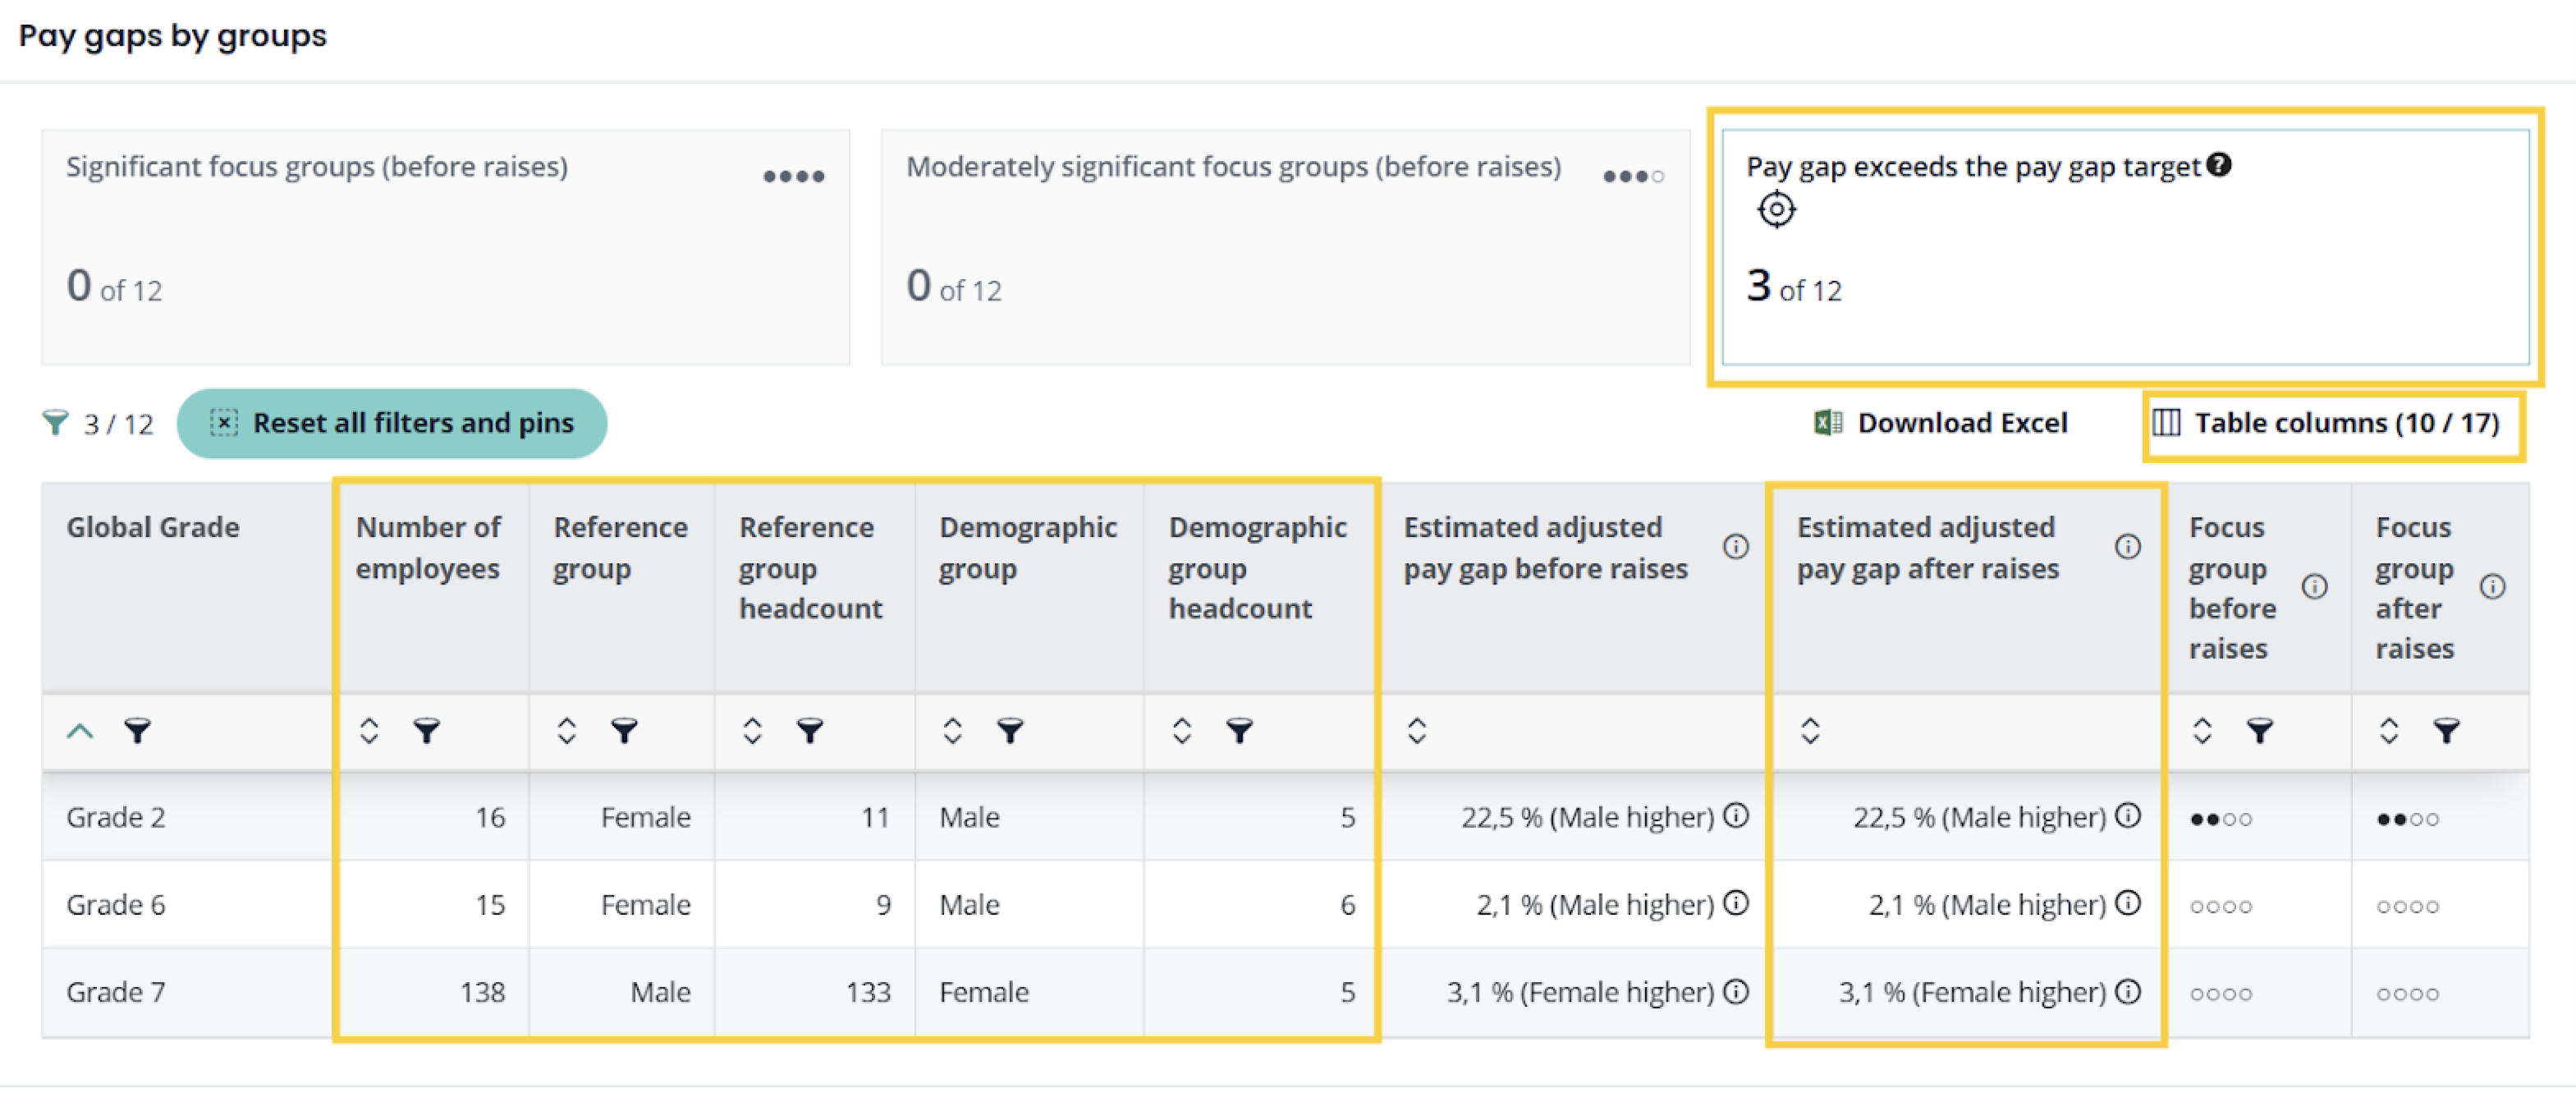Select the Grade 7 row
Screen dimensions: 2576x1102
pyautogui.click(x=116, y=992)
